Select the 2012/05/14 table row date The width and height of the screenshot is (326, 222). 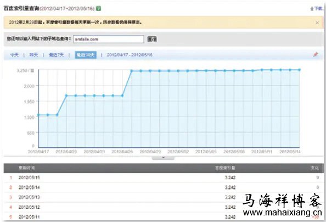pos(29,187)
